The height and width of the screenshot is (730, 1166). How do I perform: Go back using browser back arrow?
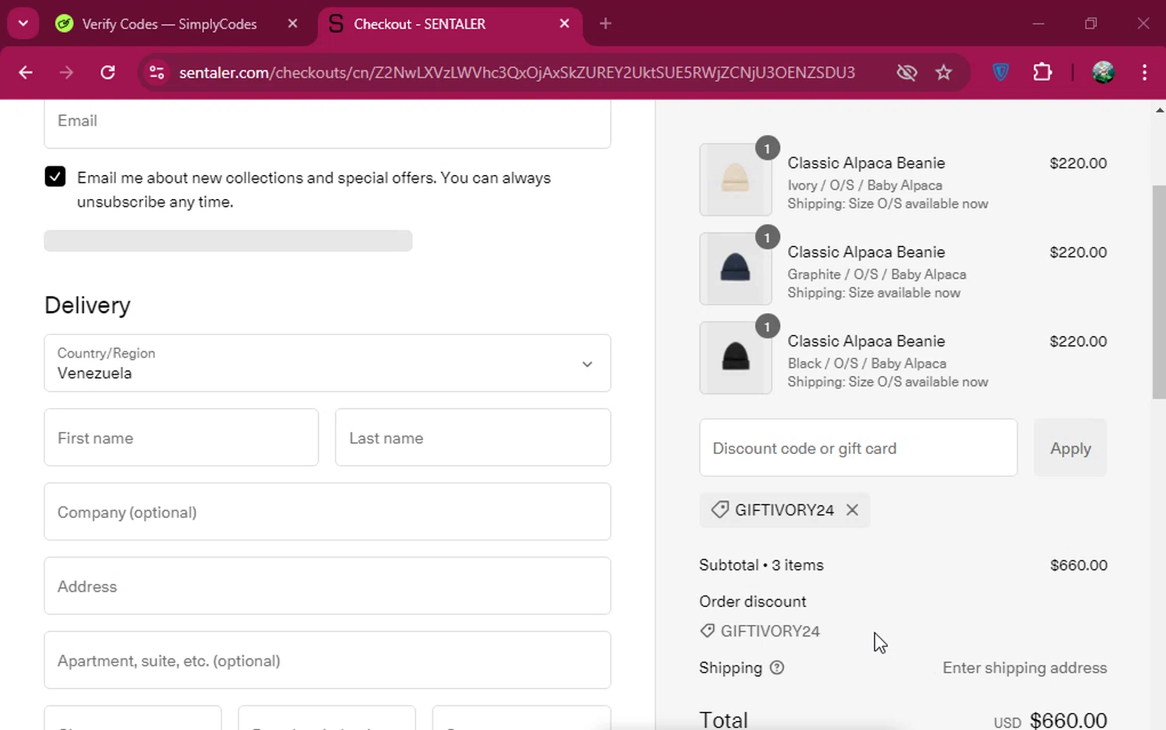tap(26, 72)
